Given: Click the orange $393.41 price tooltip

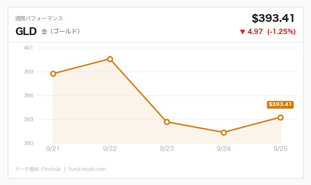Looking at the screenshot, I should (280, 105).
